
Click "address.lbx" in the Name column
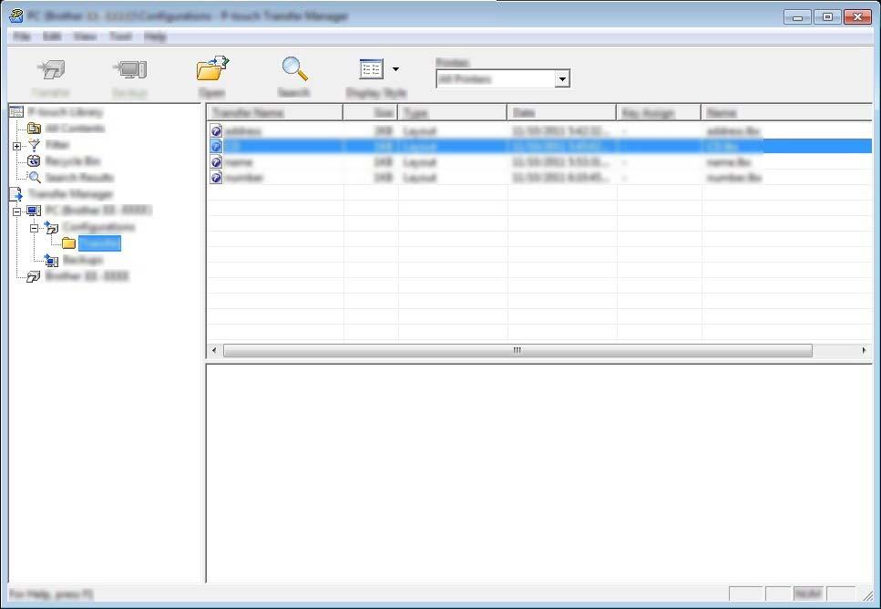[733, 131]
